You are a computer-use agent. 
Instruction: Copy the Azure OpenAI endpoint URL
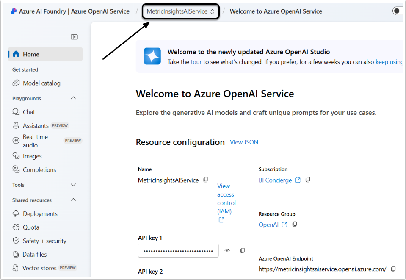click(393, 269)
